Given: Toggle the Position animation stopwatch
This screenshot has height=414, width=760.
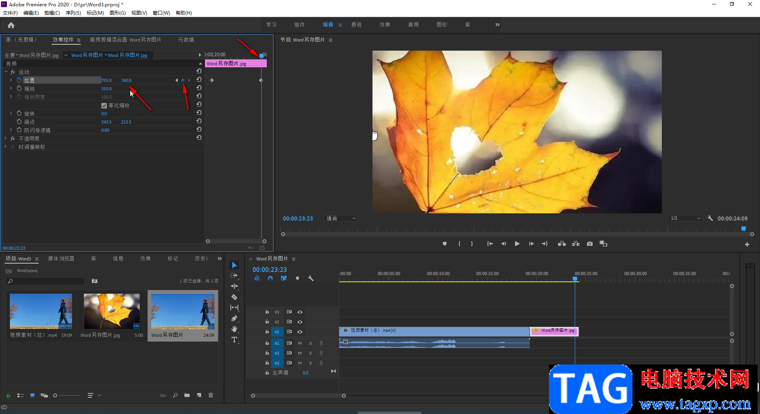Looking at the screenshot, I should pyautogui.click(x=19, y=80).
